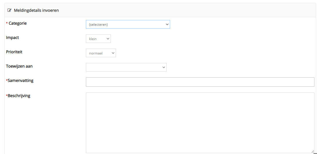Click the chevron arrow on Toewijzen aan select

click(x=164, y=67)
